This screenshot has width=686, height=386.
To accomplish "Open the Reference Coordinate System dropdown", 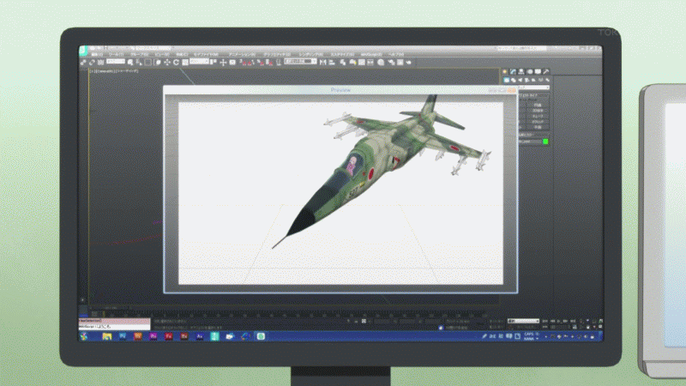I will pos(199,61).
